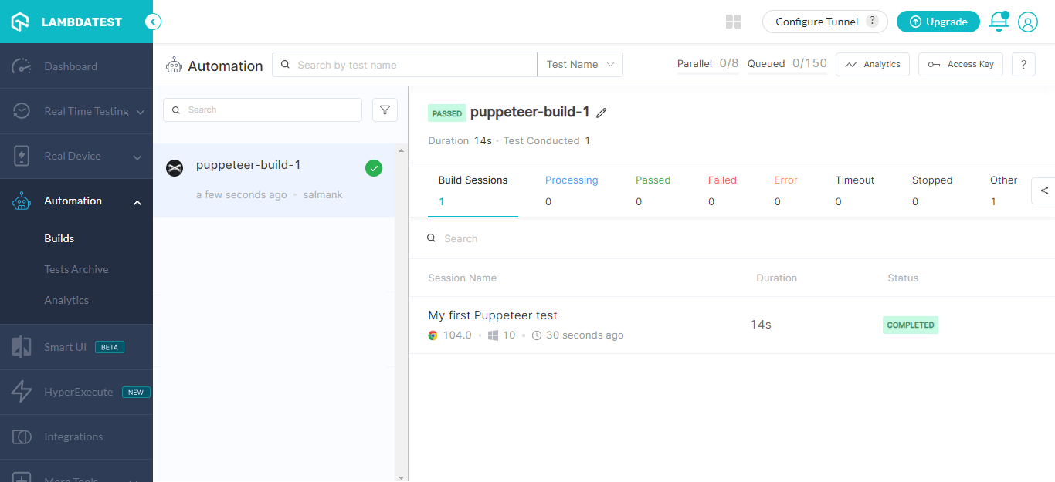Click the LambdaTest logo

[66, 22]
